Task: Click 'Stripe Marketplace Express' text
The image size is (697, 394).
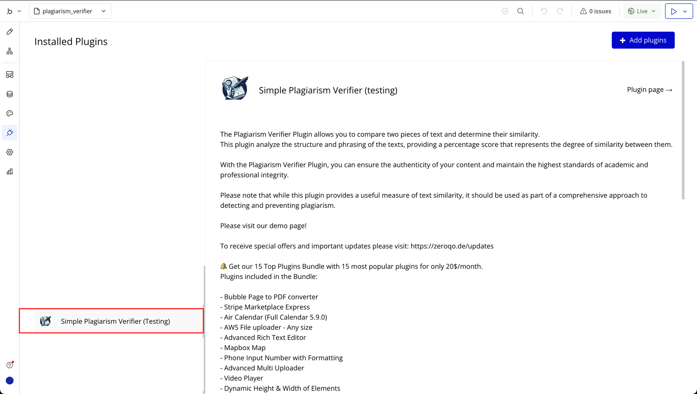Action: [x=267, y=307]
